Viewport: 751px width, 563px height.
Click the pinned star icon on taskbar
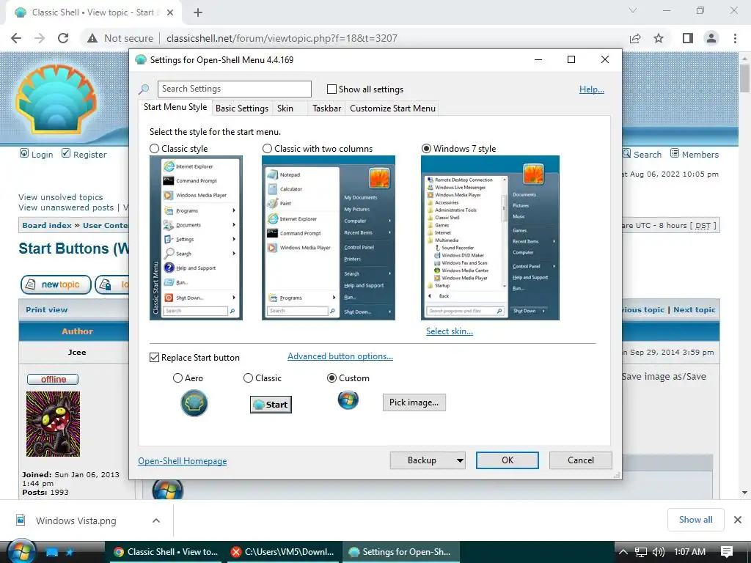click(x=70, y=552)
